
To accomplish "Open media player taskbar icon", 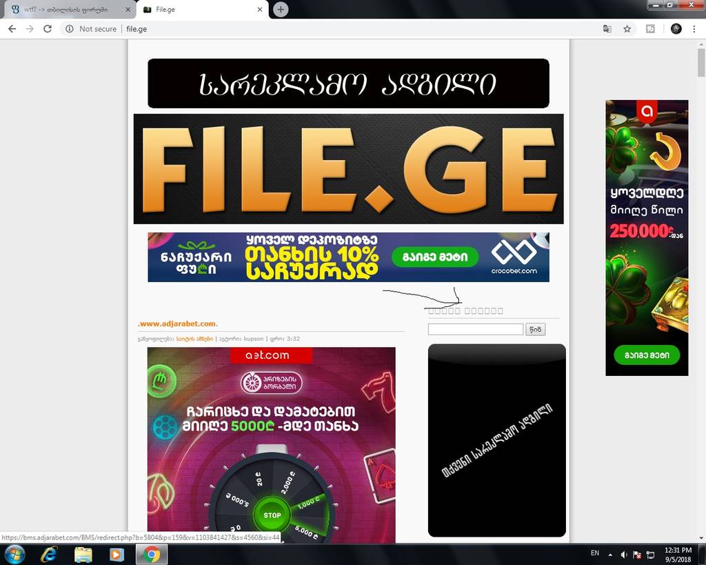I will click(x=117, y=554).
